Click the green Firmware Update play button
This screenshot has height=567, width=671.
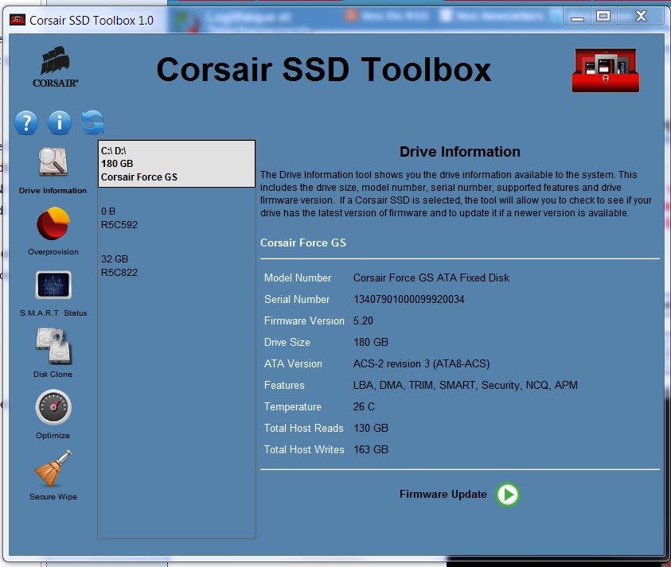point(508,495)
